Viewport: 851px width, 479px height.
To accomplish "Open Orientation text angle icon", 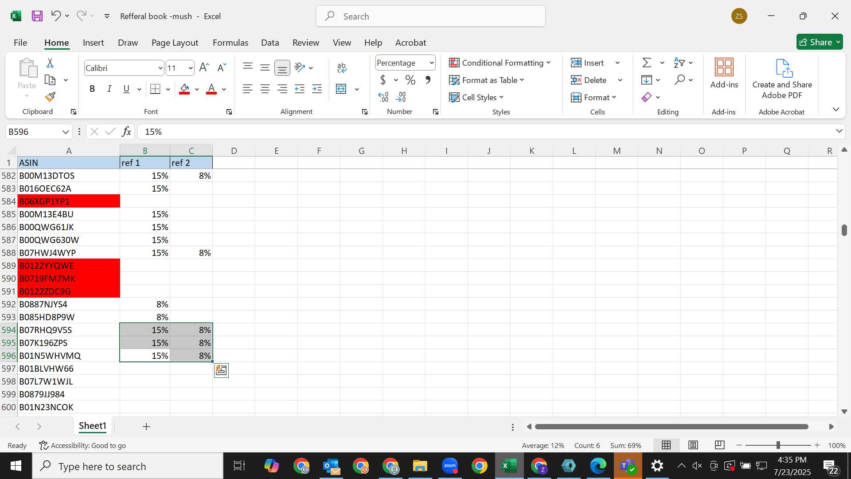I will (300, 68).
